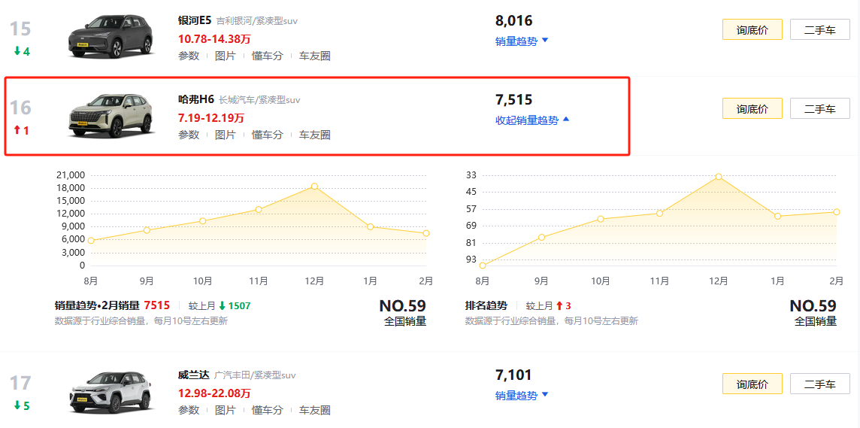Click sales figure 7,101
The width and height of the screenshot is (860, 428).
pos(514,375)
